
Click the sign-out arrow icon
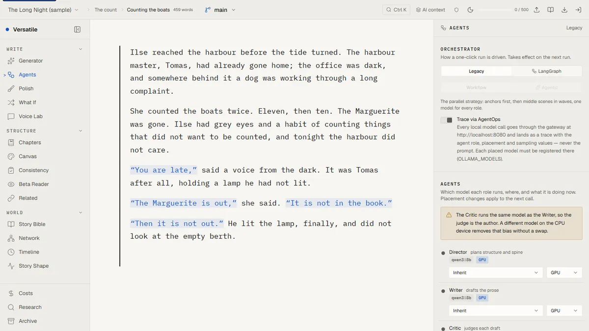(578, 10)
